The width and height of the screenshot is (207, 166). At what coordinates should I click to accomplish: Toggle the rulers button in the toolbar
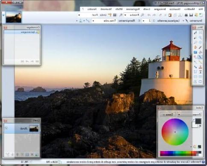(x=110, y=15)
